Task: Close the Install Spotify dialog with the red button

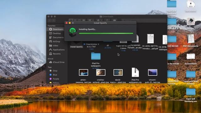Action: [x=67, y=23]
